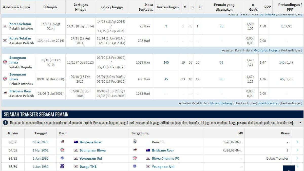Open the Frank Farina coach link
This screenshot has height=171, width=304.
[x=268, y=103]
